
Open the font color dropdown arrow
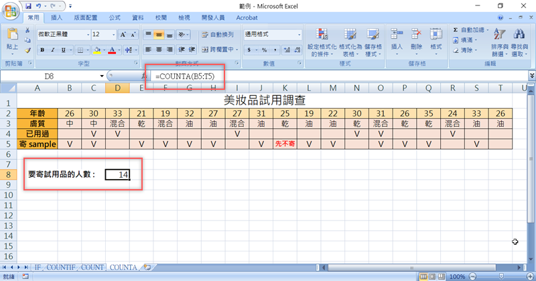click(x=119, y=50)
